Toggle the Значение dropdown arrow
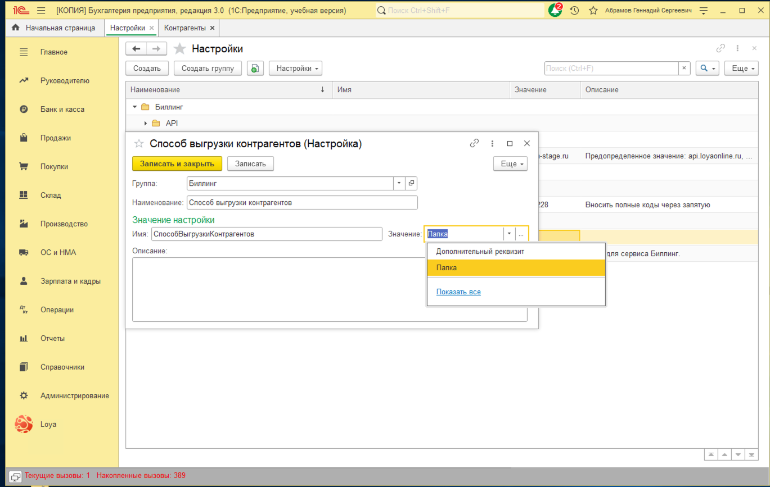770x487 pixels. [509, 234]
